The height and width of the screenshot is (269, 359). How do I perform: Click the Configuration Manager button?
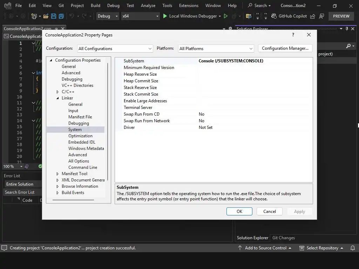point(285,48)
